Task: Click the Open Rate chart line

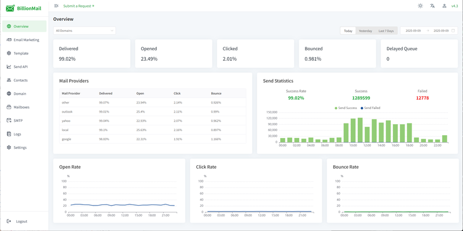Action: tap(123, 205)
